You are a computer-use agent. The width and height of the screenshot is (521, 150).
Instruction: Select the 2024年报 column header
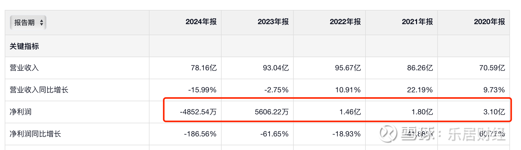pos(201,22)
